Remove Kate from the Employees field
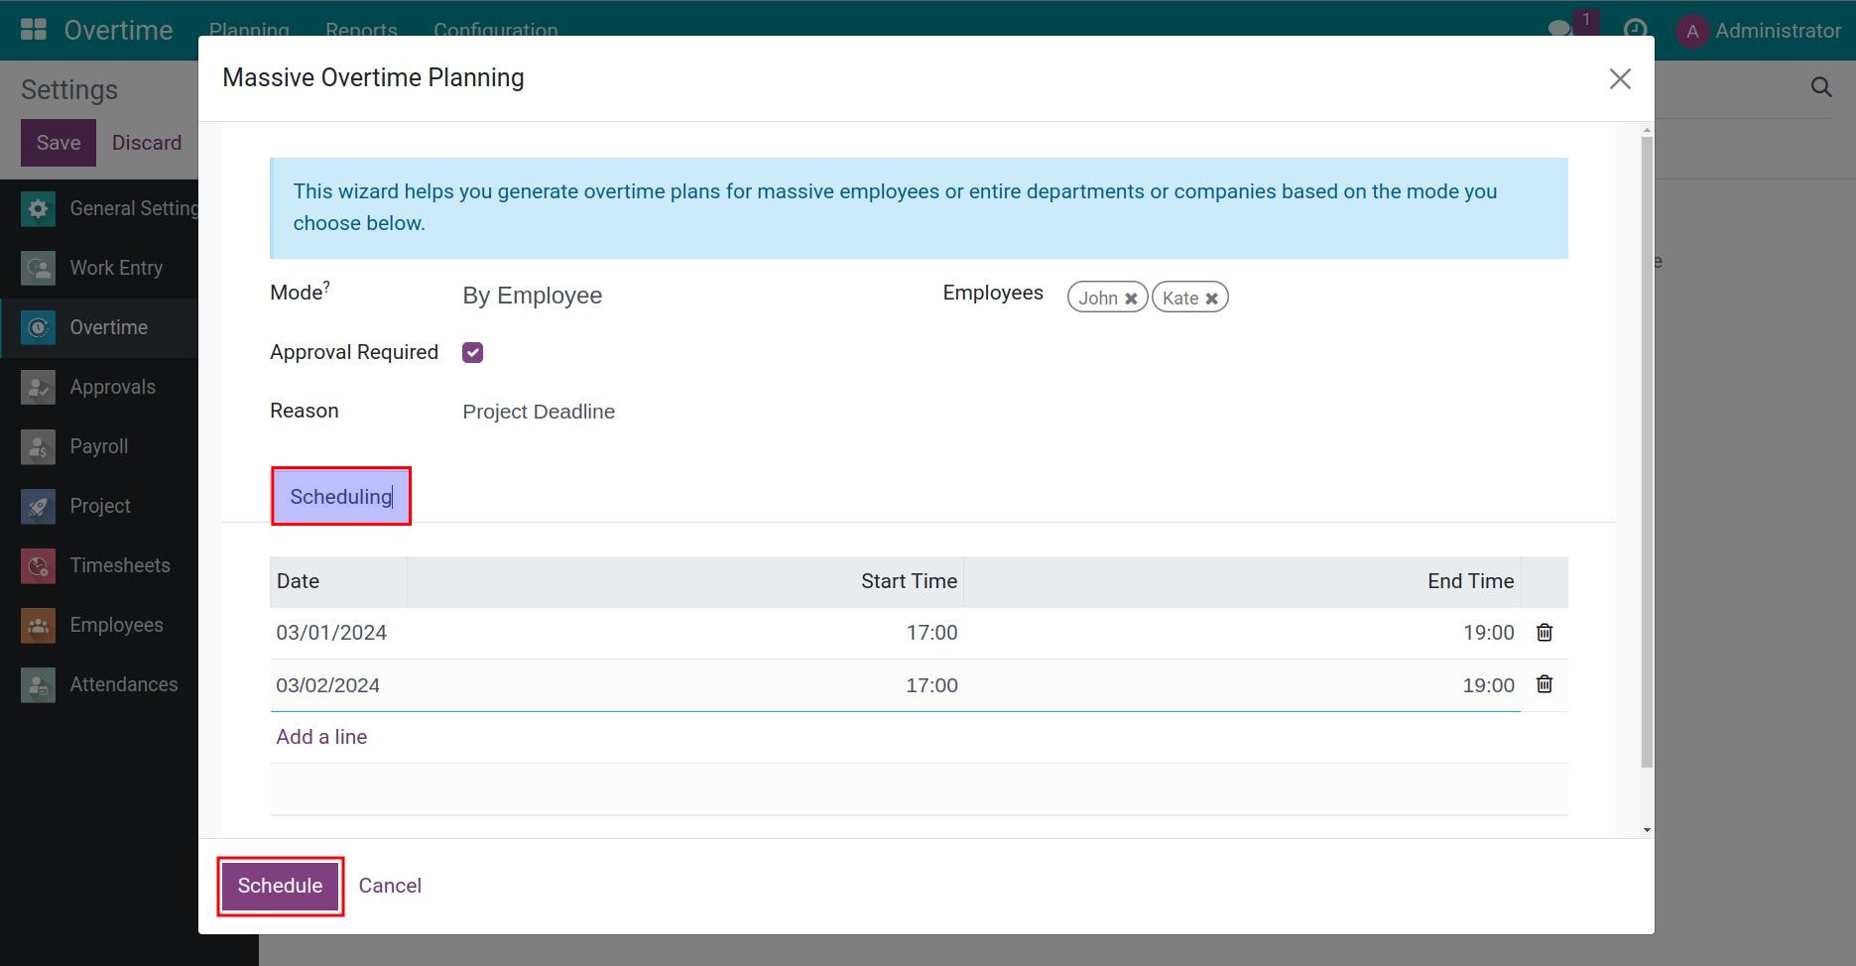Viewport: 1856px width, 966px height. tap(1211, 297)
